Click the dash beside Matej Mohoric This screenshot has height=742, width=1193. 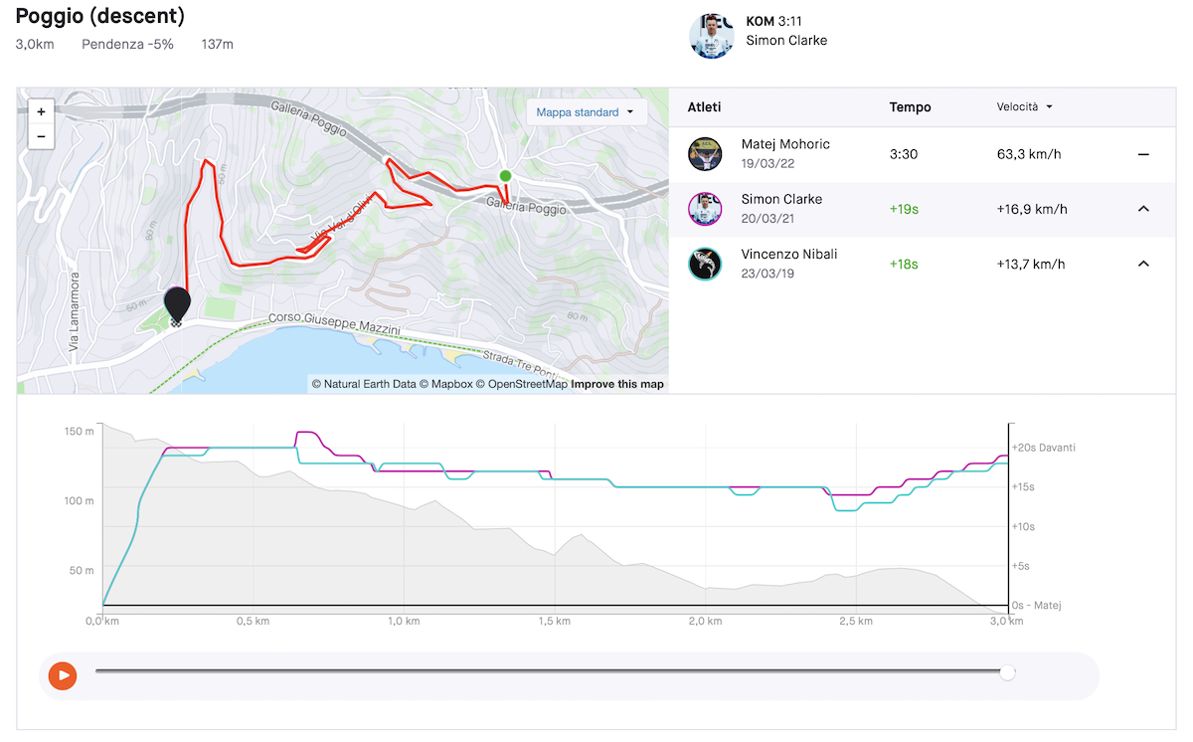(1143, 155)
